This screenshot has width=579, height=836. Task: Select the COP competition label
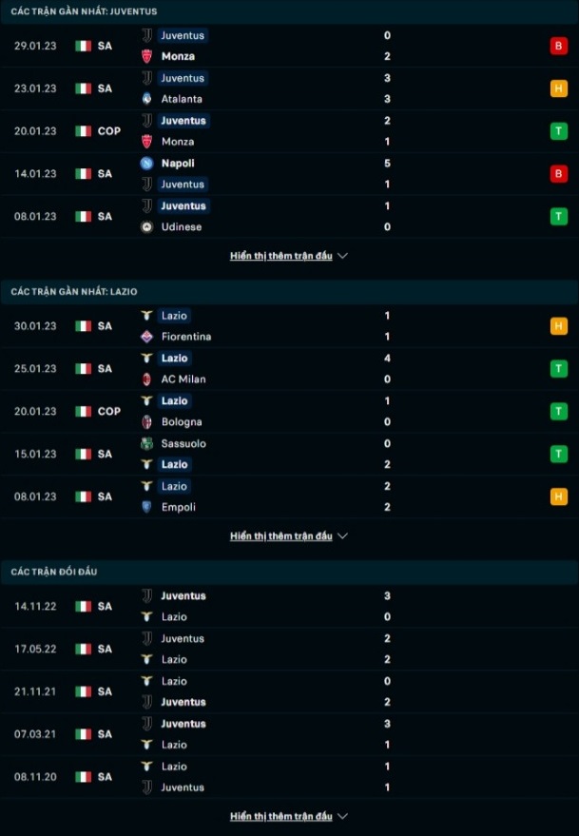click(x=107, y=131)
